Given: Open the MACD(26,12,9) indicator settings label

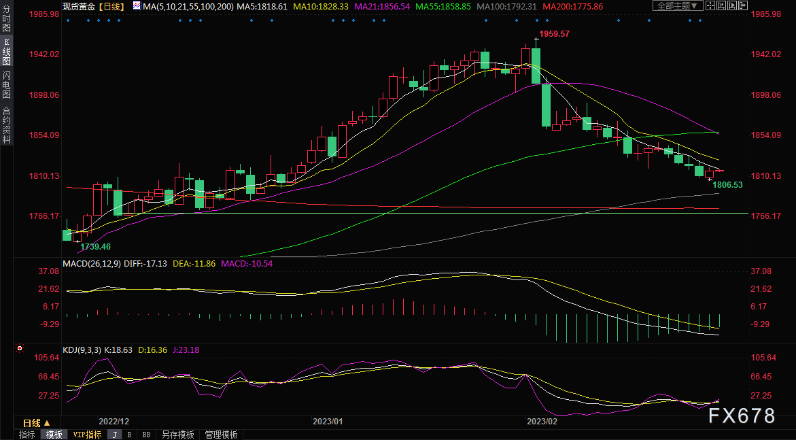Looking at the screenshot, I should coord(91,263).
